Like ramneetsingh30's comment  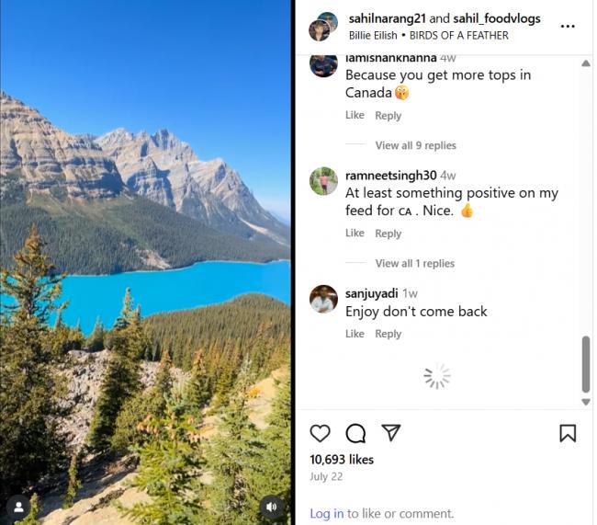[x=355, y=233]
